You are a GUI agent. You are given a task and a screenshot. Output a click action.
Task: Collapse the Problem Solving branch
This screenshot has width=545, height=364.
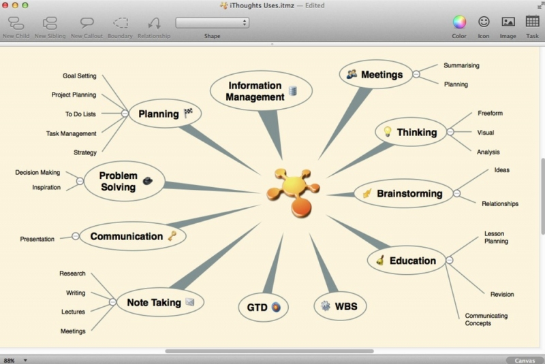coord(80,181)
